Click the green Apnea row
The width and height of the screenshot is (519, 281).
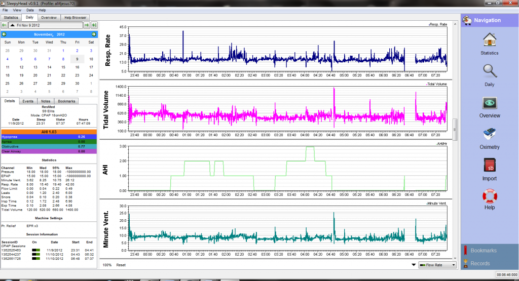tap(49, 141)
